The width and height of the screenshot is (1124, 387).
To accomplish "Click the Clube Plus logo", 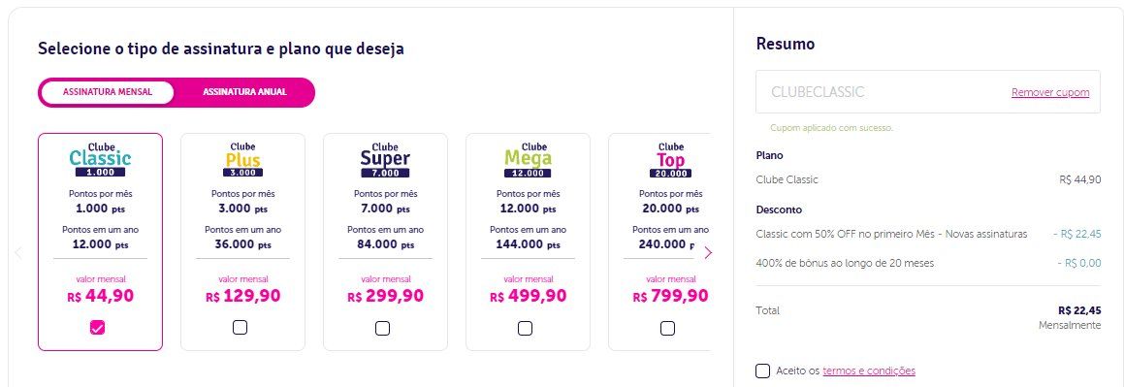I will pyautogui.click(x=243, y=160).
